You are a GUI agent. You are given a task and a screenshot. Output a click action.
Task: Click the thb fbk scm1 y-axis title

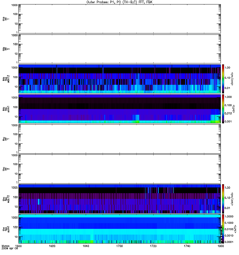coord(6,109)
